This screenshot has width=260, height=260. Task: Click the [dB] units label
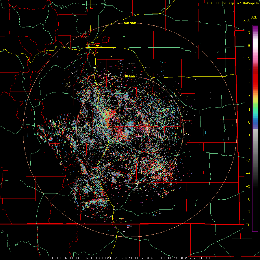coord(247,20)
